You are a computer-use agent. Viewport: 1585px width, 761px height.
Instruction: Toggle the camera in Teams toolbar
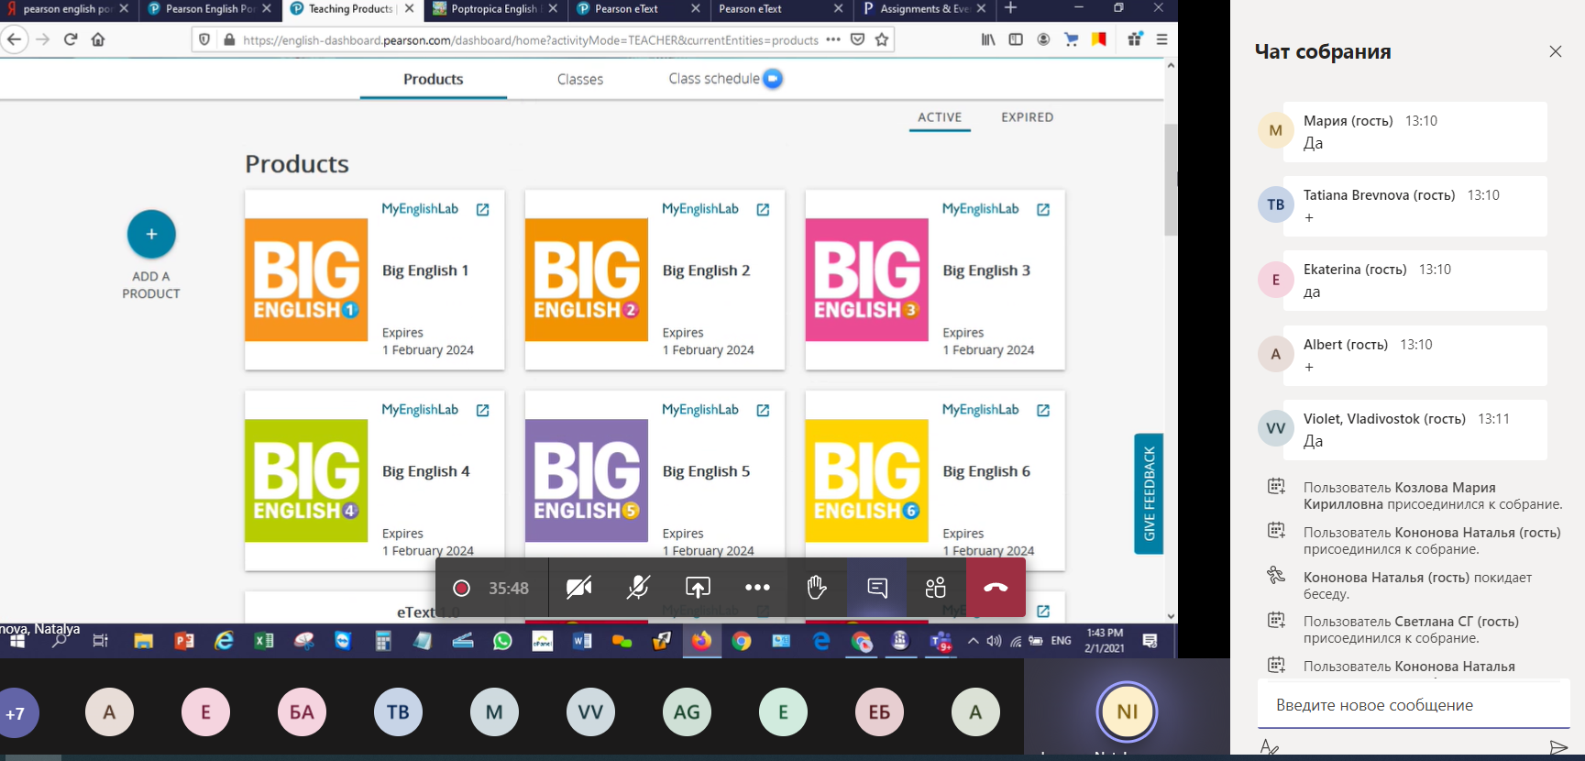click(x=578, y=588)
